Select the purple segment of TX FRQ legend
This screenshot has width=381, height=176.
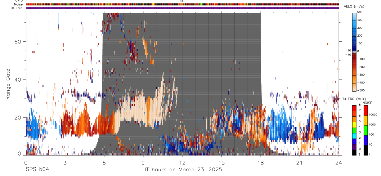click(354, 147)
